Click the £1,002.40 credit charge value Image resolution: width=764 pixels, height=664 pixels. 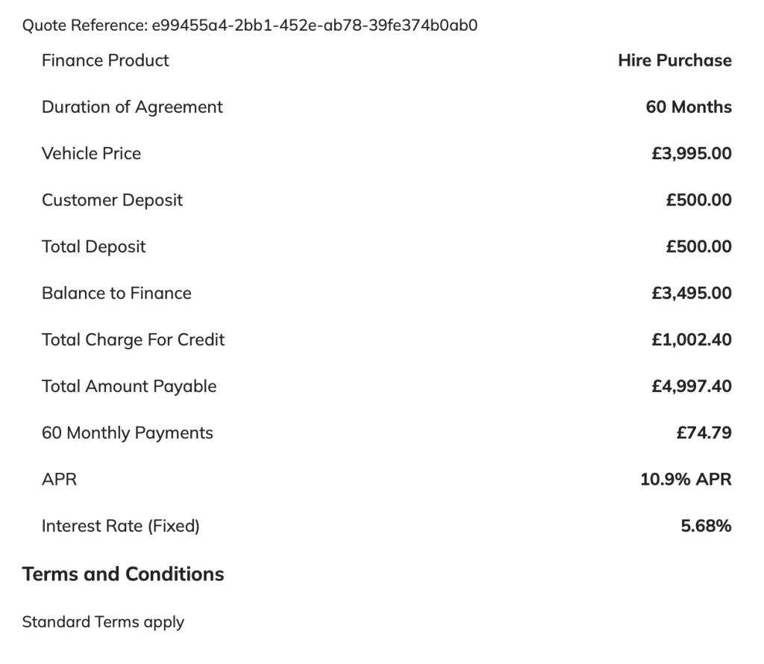coord(691,340)
